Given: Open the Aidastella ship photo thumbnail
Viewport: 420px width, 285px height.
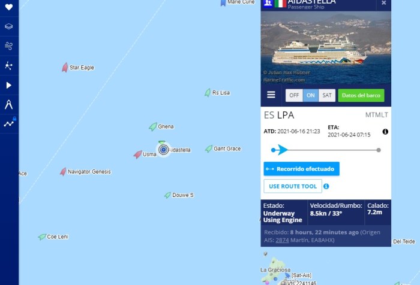Looking at the screenshot, I should pyautogui.click(x=326, y=47).
